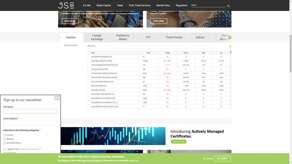292x164 pixels.
Task: Click the Introducing Actively Managed Certificates heading
Action: pyautogui.click(x=197, y=134)
